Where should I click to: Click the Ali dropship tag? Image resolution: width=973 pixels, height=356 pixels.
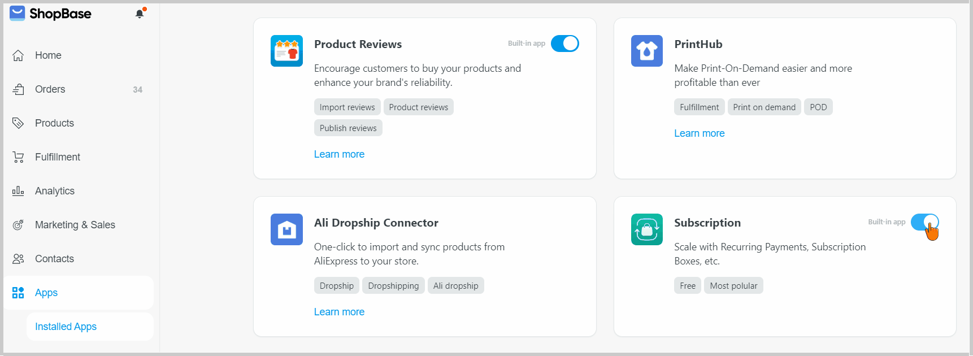click(x=456, y=286)
